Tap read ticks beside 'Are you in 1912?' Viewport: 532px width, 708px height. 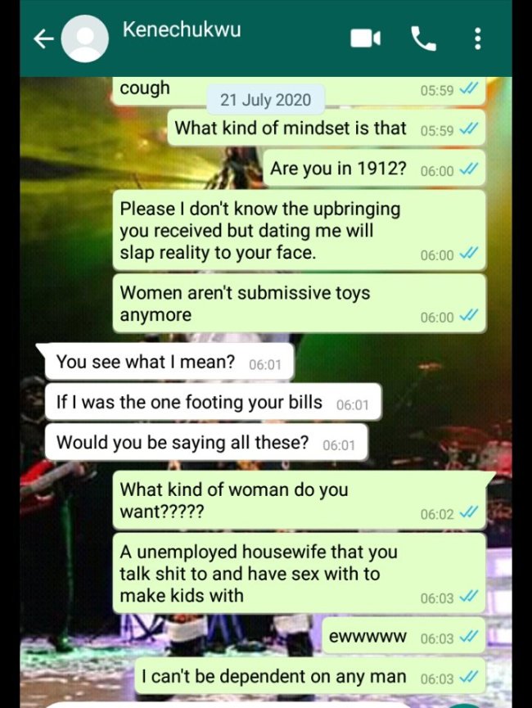coord(468,170)
